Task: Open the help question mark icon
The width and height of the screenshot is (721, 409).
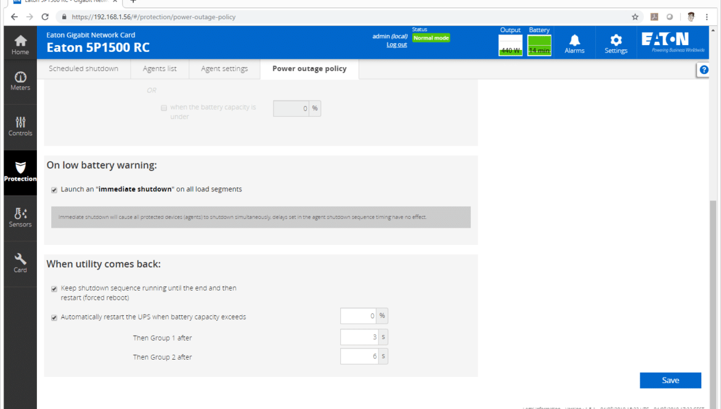Action: point(704,70)
